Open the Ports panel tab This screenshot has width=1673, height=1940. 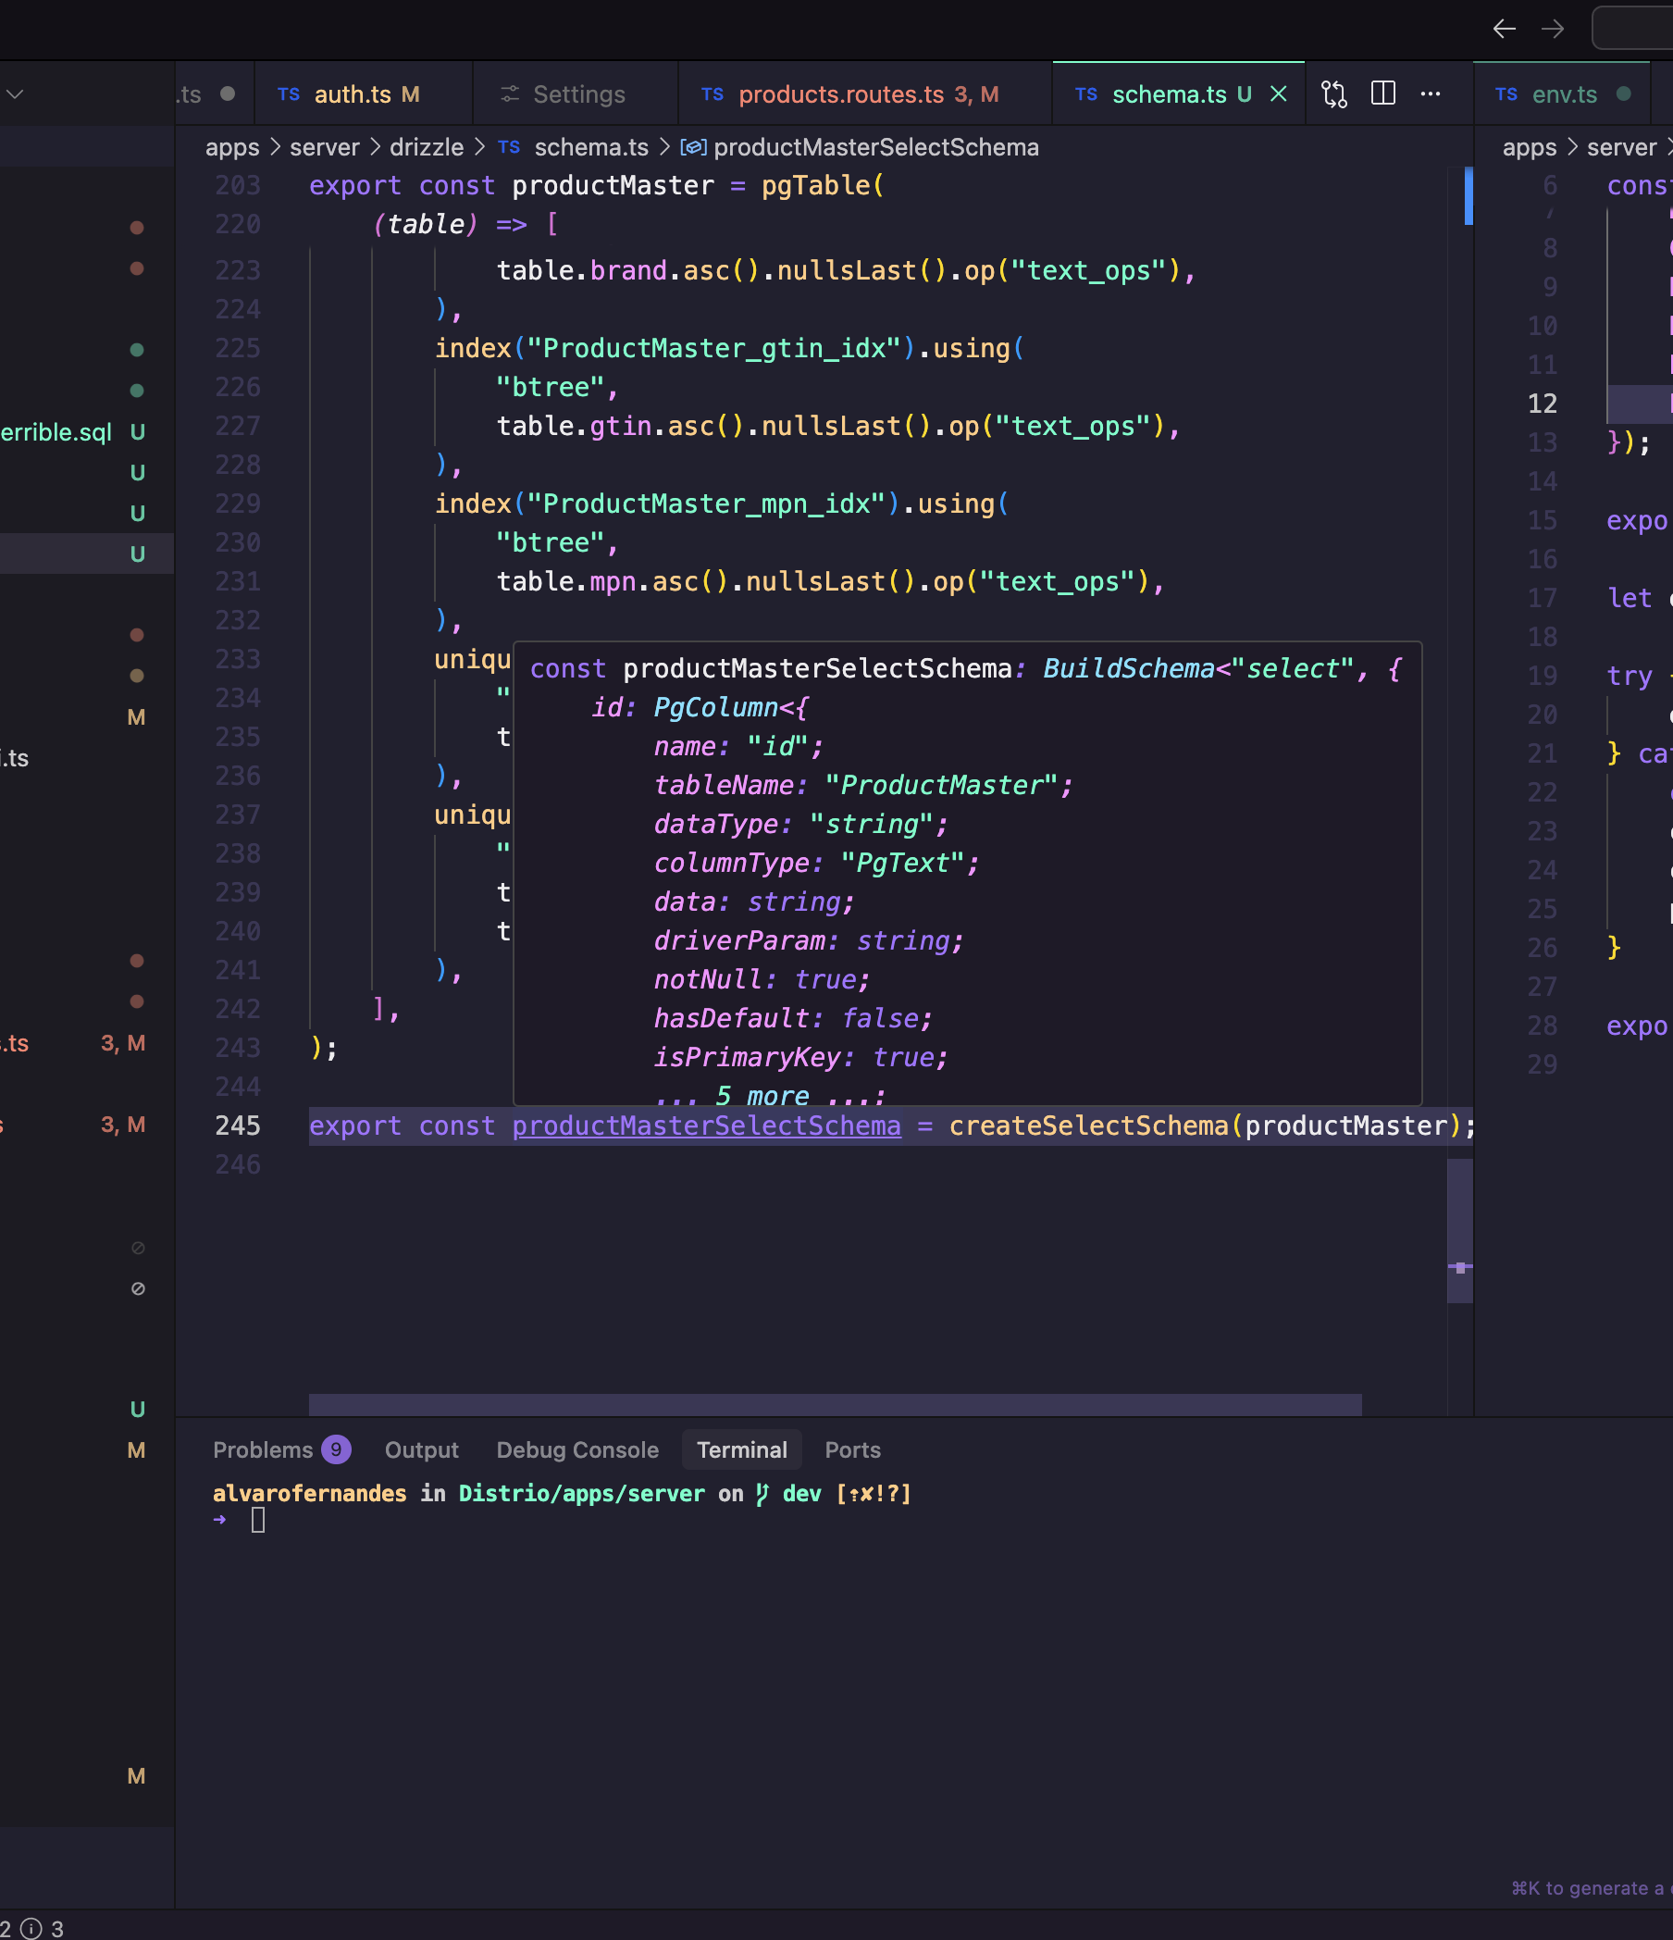[x=852, y=1449]
